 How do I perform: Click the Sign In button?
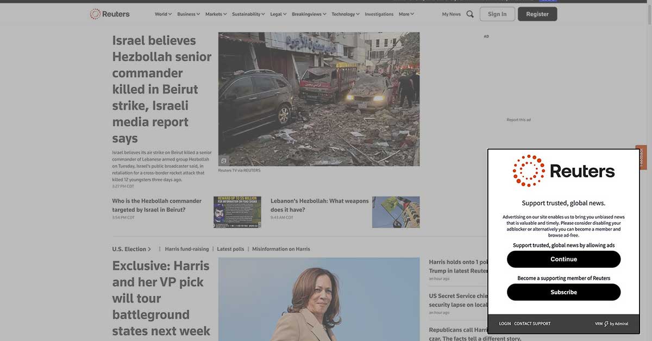pyautogui.click(x=497, y=14)
